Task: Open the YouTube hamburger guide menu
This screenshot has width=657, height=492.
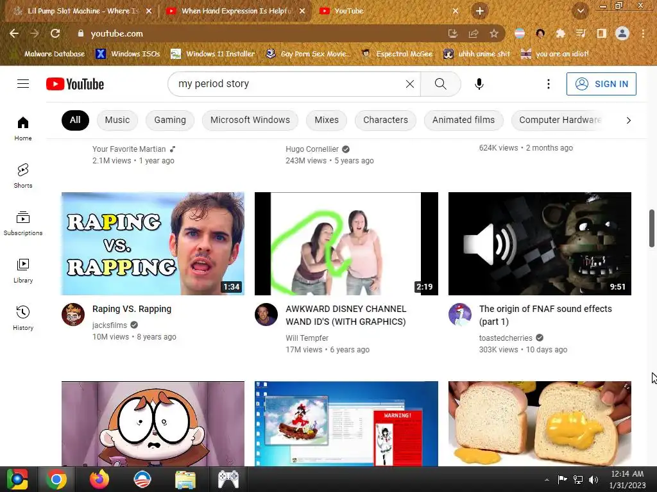Action: click(x=23, y=84)
